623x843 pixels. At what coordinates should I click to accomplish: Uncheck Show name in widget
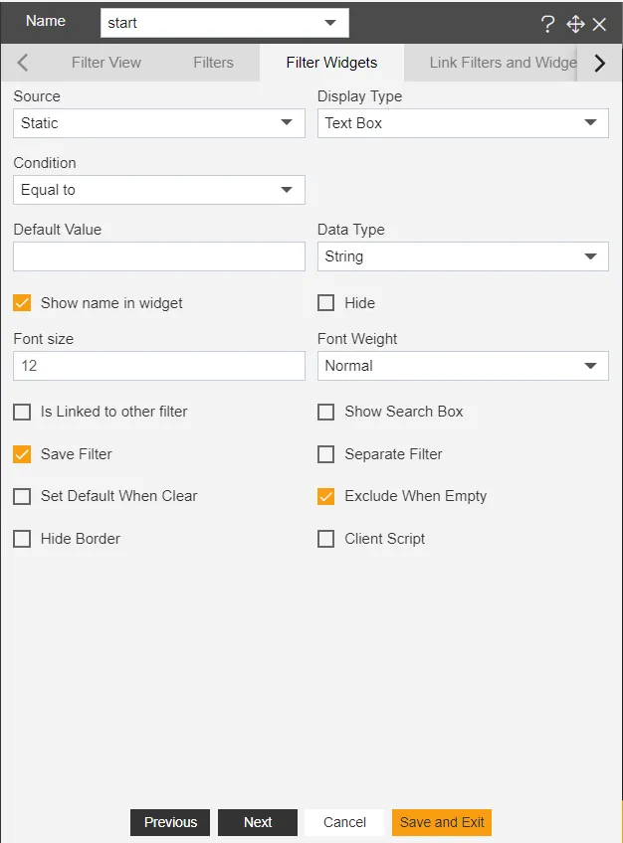coord(22,302)
